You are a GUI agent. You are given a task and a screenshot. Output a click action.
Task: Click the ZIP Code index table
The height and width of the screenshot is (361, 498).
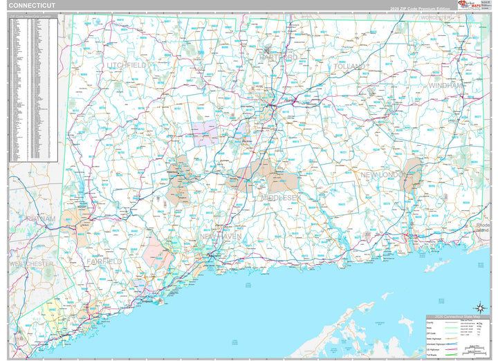[33, 90]
